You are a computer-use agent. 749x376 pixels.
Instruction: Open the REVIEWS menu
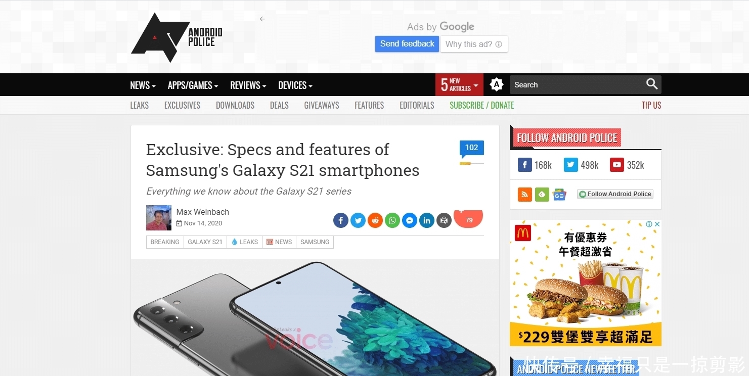248,85
